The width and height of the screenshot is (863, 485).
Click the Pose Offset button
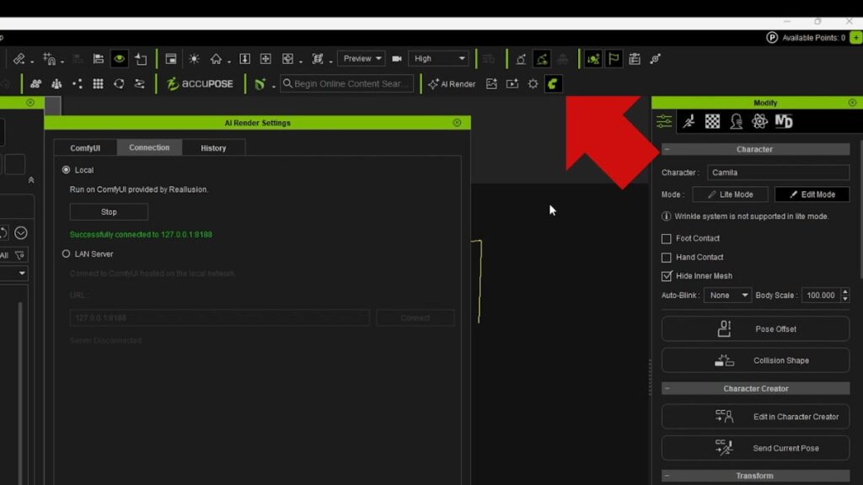[755, 329]
